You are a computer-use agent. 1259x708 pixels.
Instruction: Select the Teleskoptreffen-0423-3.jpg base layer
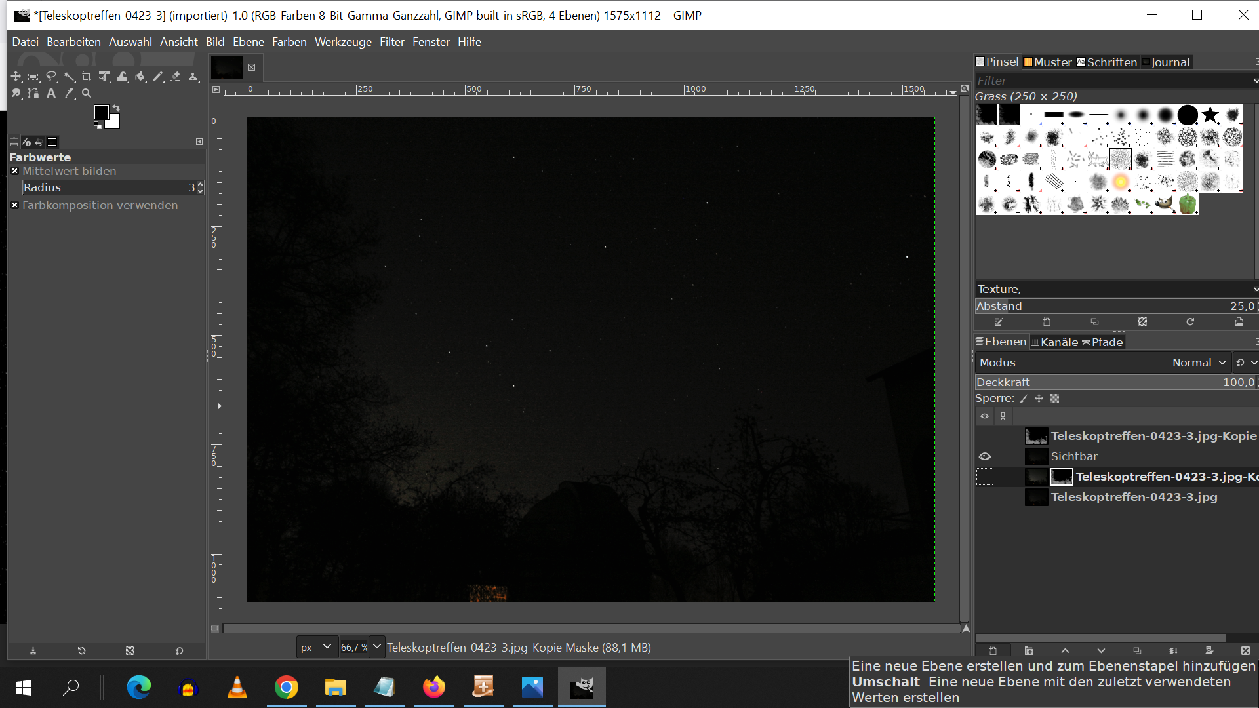coord(1133,497)
